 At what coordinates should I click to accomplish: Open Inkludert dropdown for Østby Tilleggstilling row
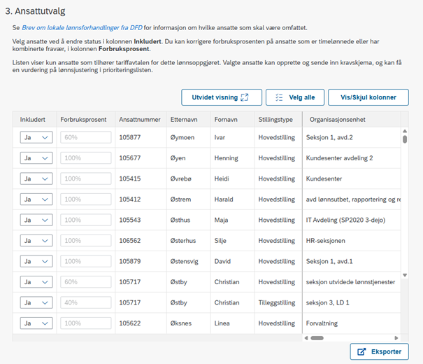pyautogui.click(x=36, y=302)
